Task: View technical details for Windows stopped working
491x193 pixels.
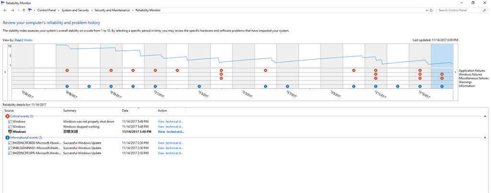Action: click(x=170, y=127)
